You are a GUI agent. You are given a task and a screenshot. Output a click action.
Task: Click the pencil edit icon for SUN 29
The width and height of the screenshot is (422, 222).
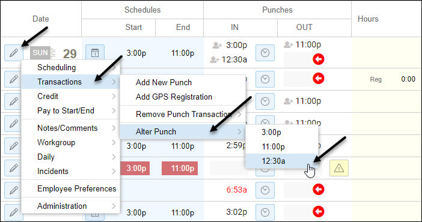pyautogui.click(x=14, y=53)
